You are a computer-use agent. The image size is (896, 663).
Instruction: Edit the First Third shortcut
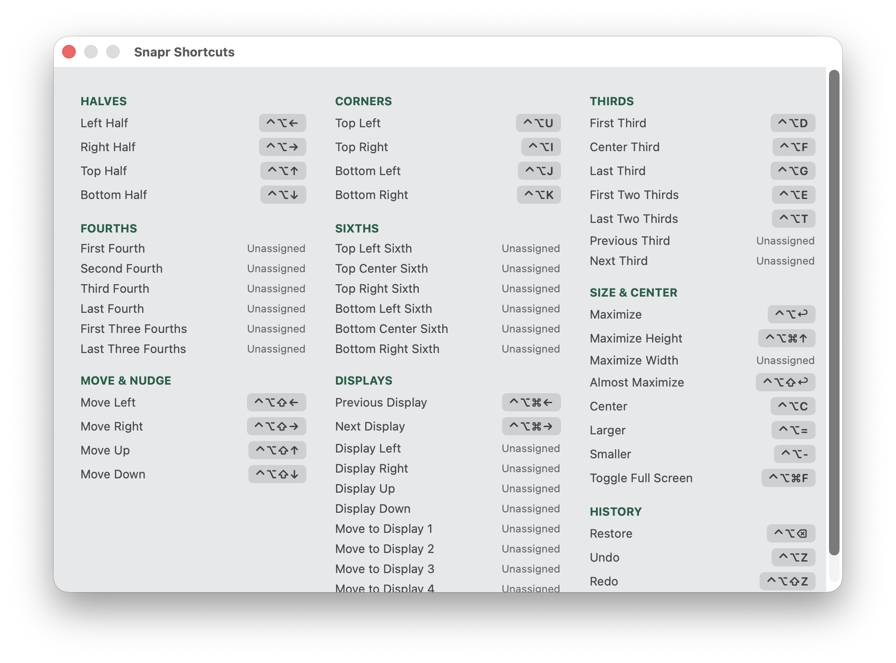coord(793,123)
